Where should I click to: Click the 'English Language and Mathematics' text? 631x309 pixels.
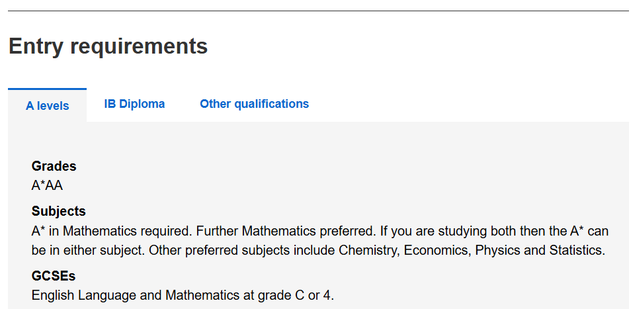point(126,295)
